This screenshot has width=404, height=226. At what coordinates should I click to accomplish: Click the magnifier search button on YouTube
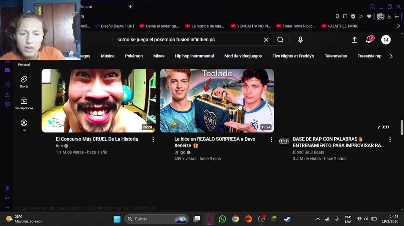coord(280,40)
